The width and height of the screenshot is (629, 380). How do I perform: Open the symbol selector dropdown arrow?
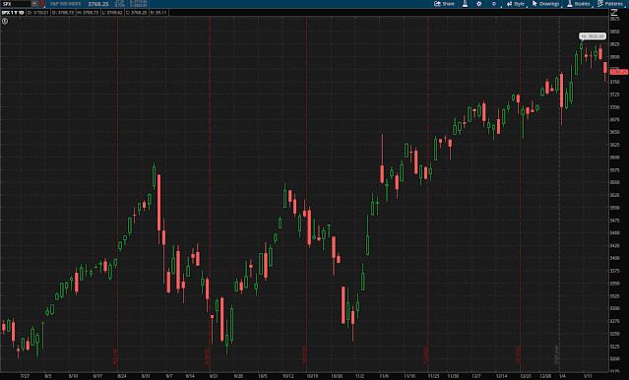34,4
